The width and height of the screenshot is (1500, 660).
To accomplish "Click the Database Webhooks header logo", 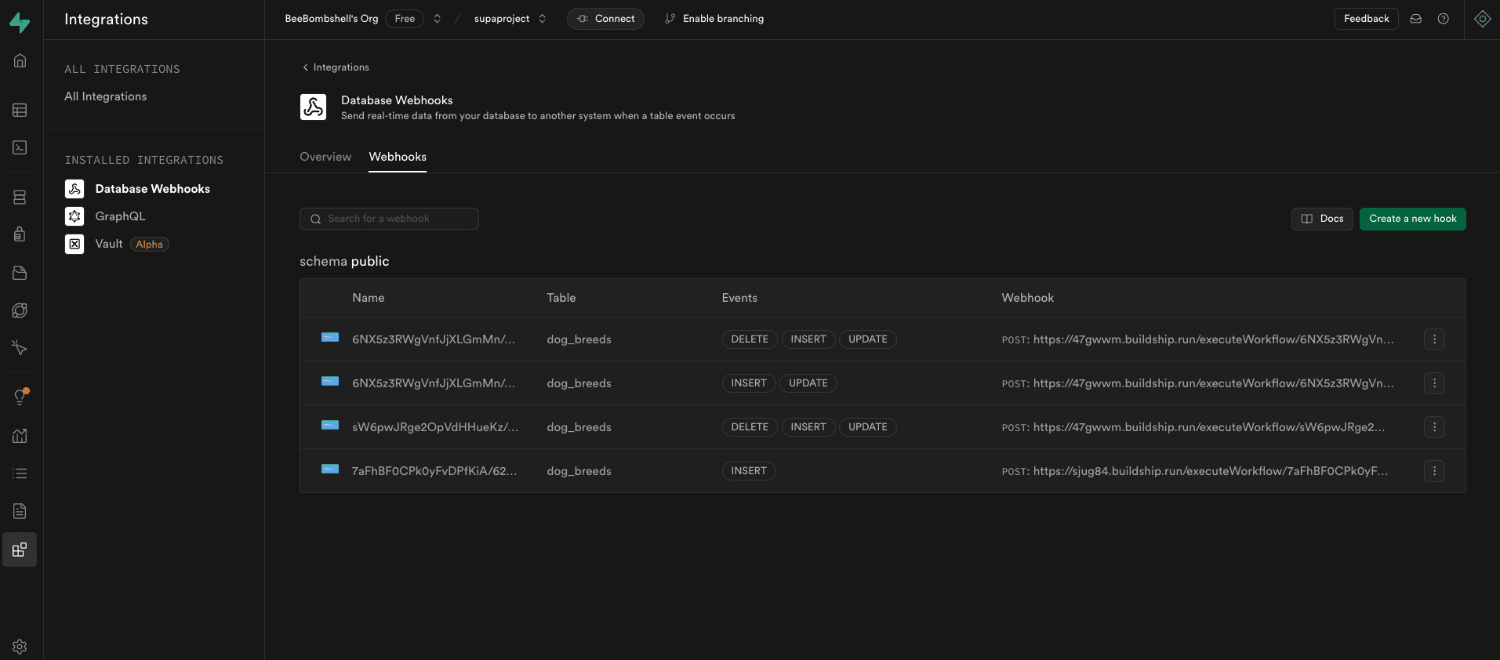I will [314, 107].
